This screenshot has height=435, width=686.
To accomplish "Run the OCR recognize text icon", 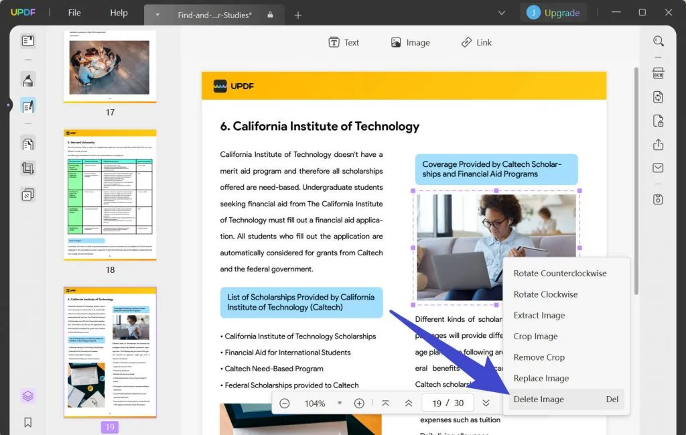I will pyautogui.click(x=659, y=73).
